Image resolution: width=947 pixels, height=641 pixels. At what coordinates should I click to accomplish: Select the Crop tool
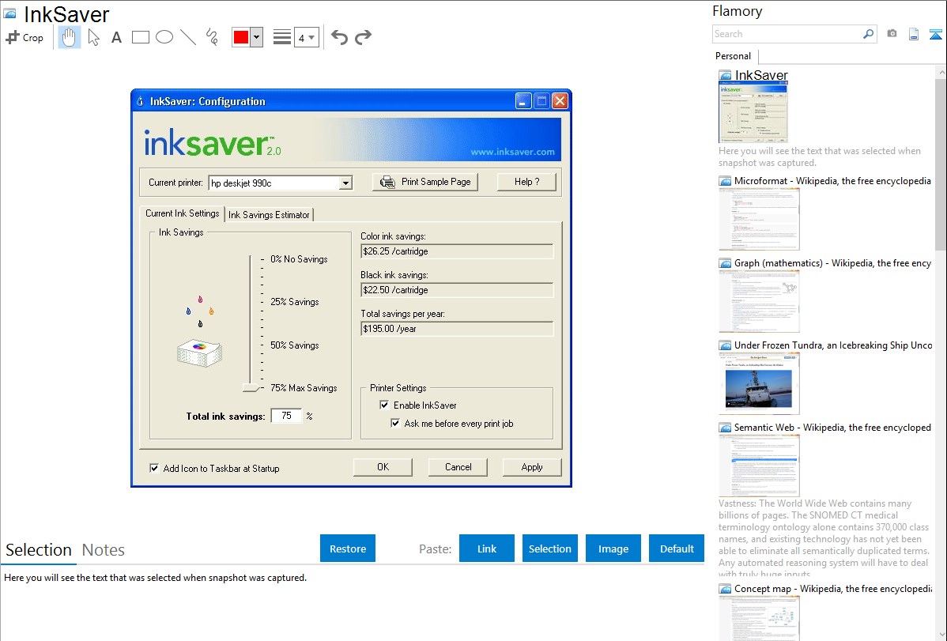coord(25,37)
